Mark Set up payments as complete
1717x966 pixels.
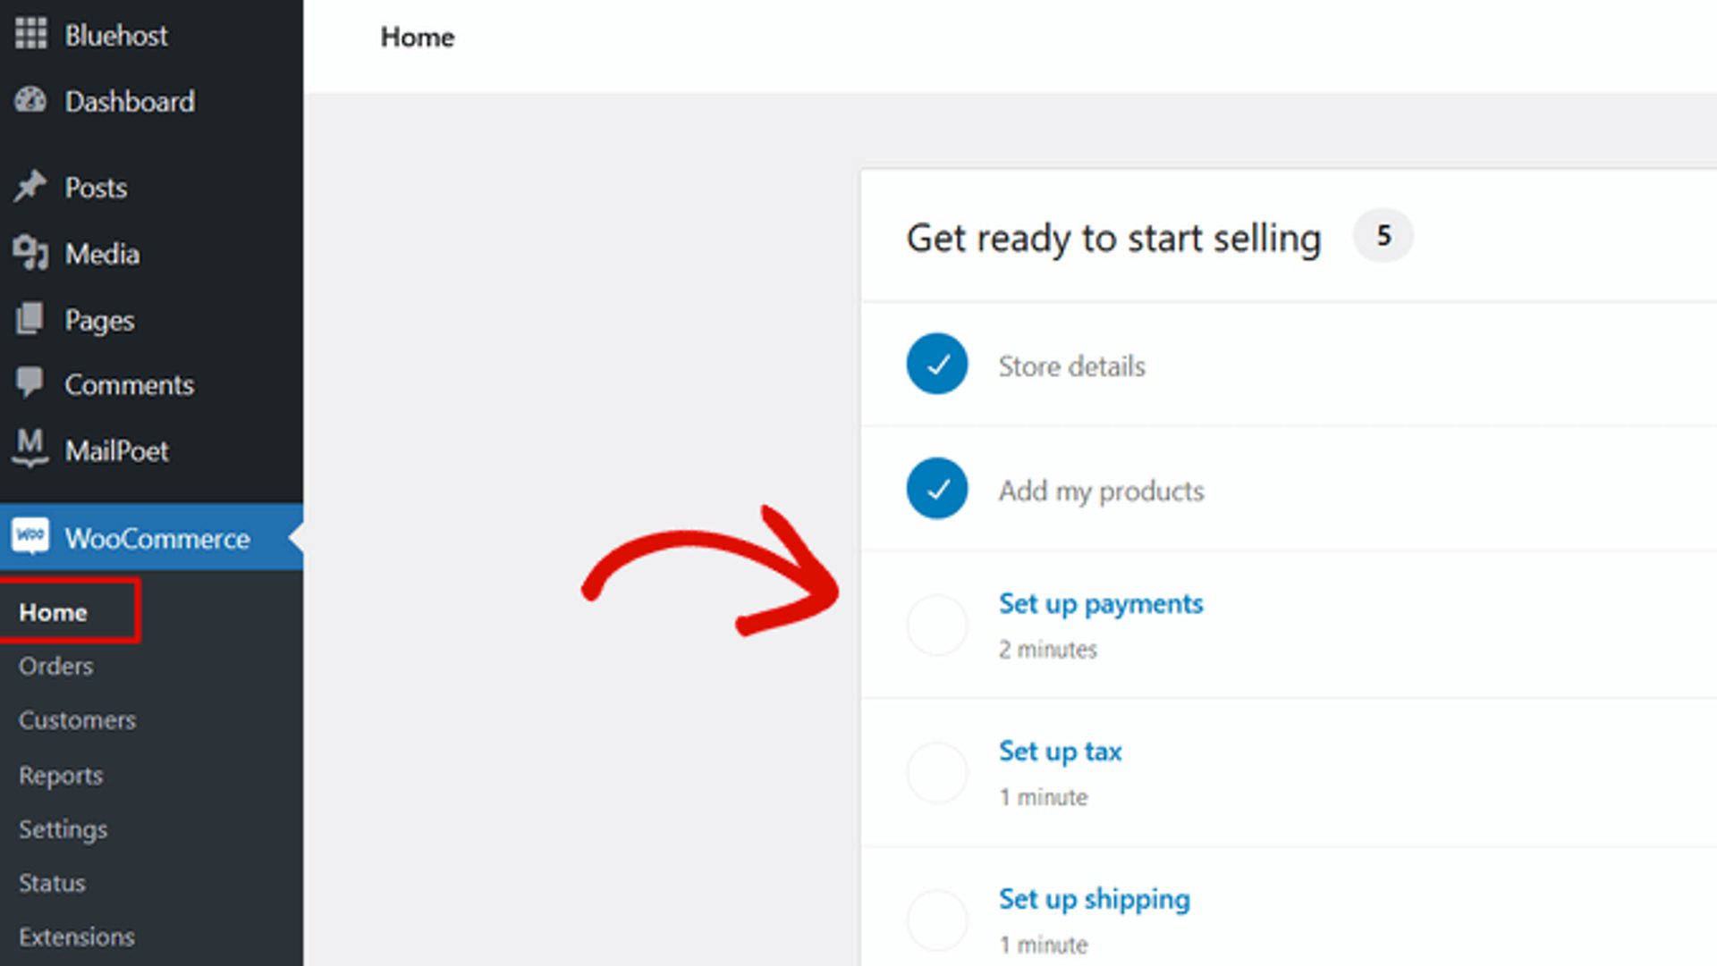click(x=936, y=625)
